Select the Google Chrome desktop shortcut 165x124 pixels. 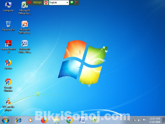pyautogui.click(x=8, y=85)
